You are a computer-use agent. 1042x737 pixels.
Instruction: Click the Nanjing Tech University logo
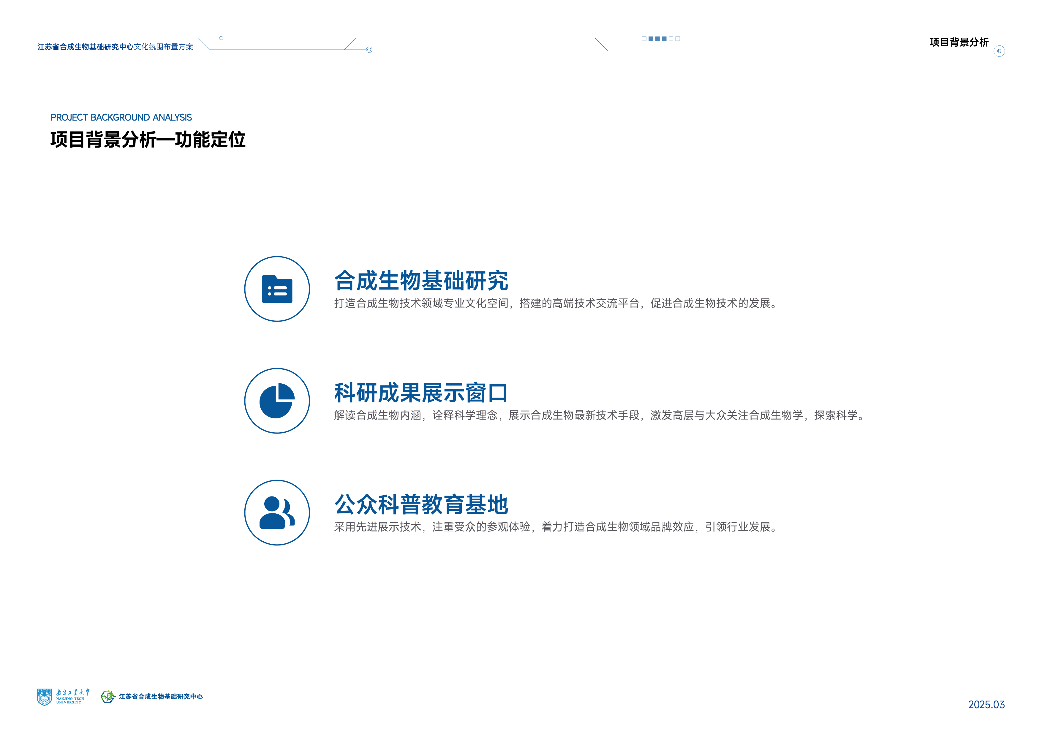(63, 697)
